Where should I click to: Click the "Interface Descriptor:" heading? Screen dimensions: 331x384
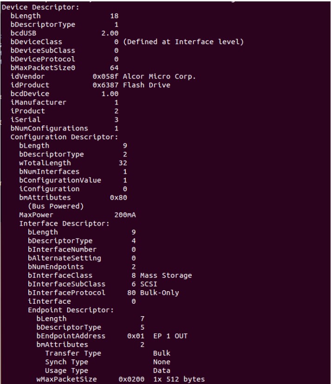pyautogui.click(x=64, y=223)
